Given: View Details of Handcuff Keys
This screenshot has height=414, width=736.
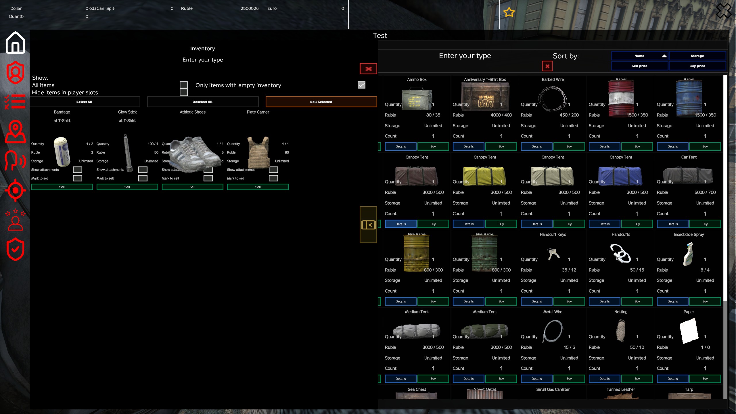Looking at the screenshot, I should click(x=536, y=301).
